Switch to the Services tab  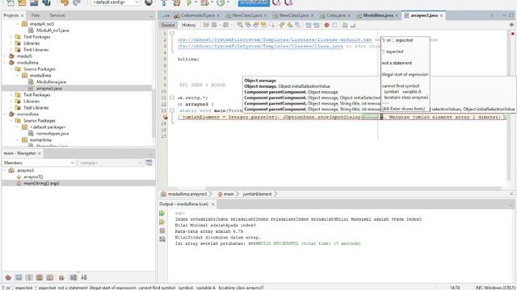57,15
